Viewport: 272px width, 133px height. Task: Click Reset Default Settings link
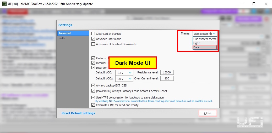(x=78, y=113)
